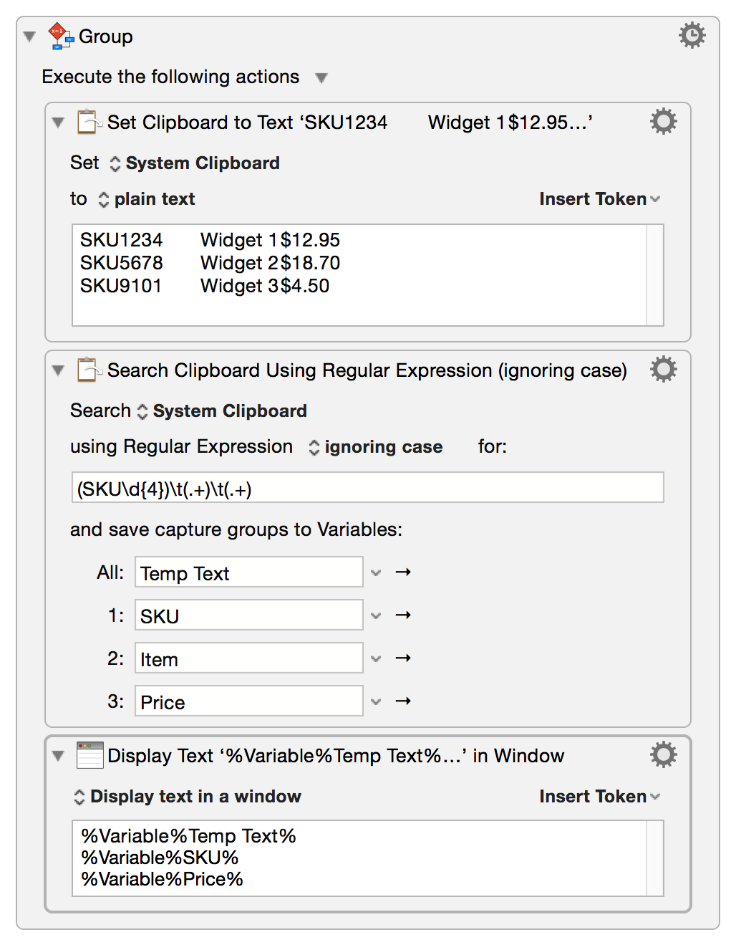
Task: Click the window icon on Display Text action
Action: point(89,755)
